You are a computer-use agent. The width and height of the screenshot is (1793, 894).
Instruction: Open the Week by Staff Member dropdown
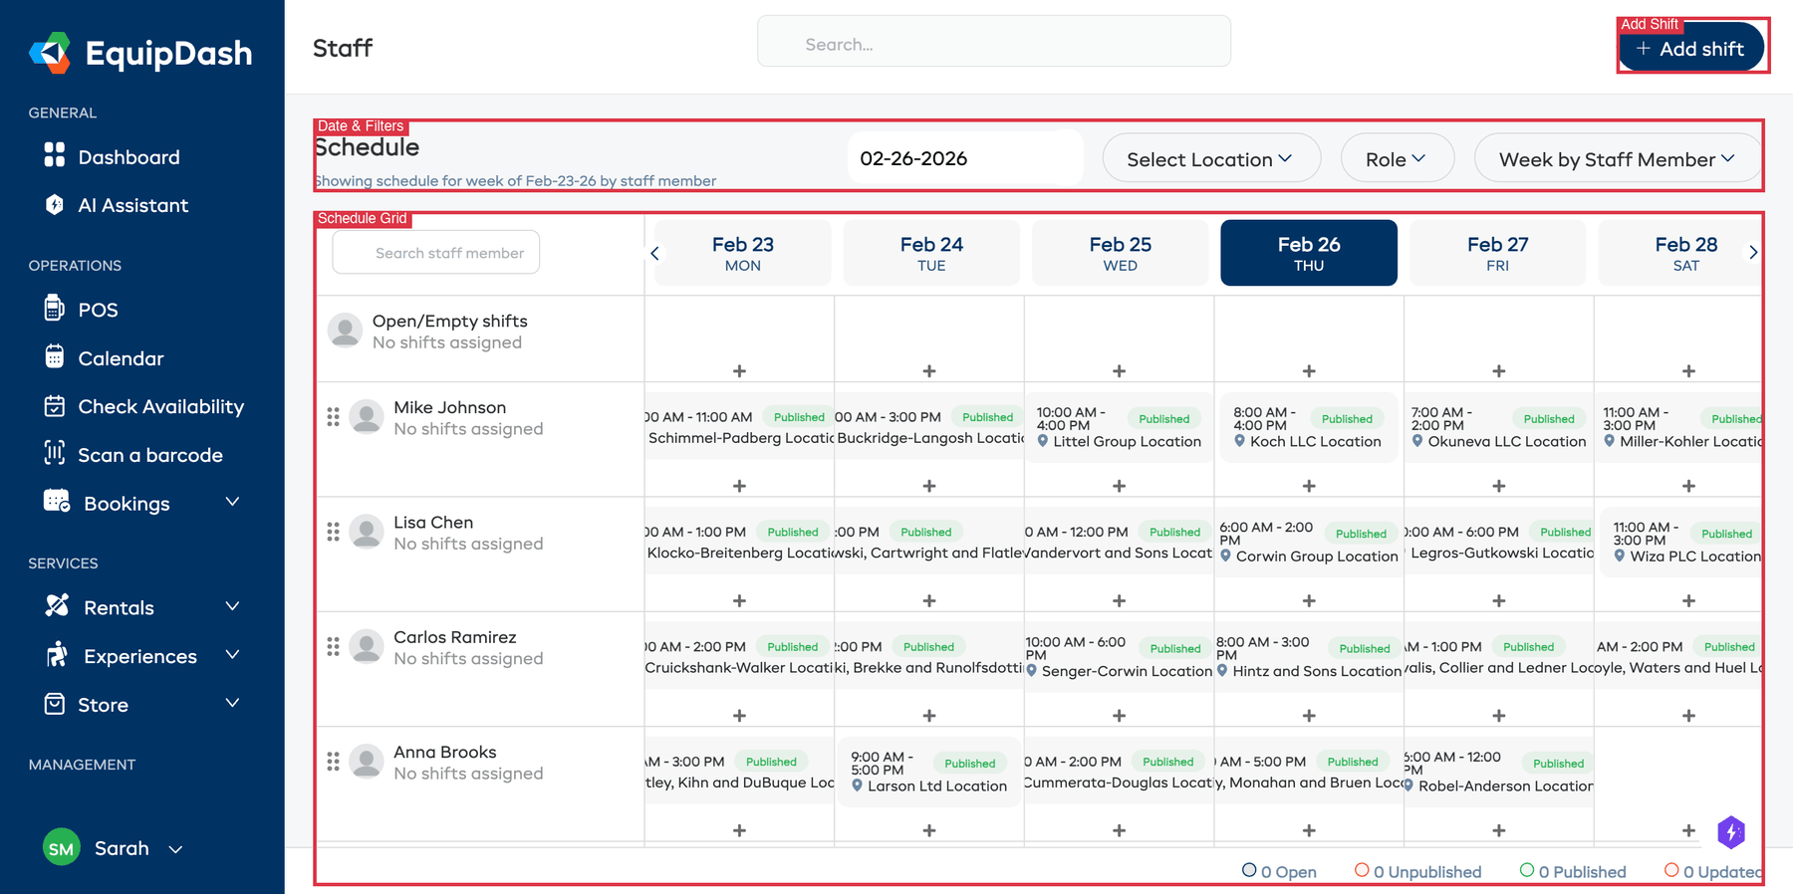[1616, 159]
